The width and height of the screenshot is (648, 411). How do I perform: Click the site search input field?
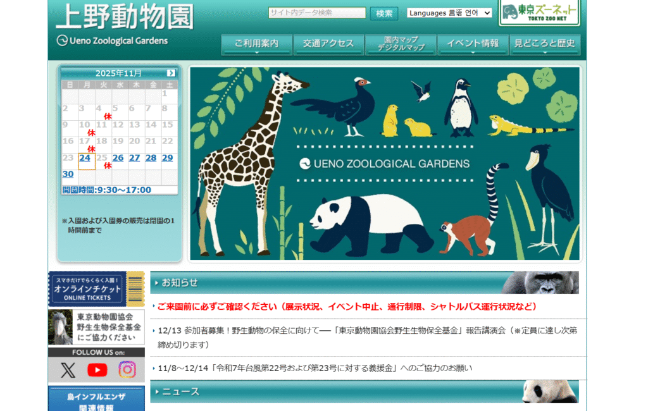click(x=316, y=13)
